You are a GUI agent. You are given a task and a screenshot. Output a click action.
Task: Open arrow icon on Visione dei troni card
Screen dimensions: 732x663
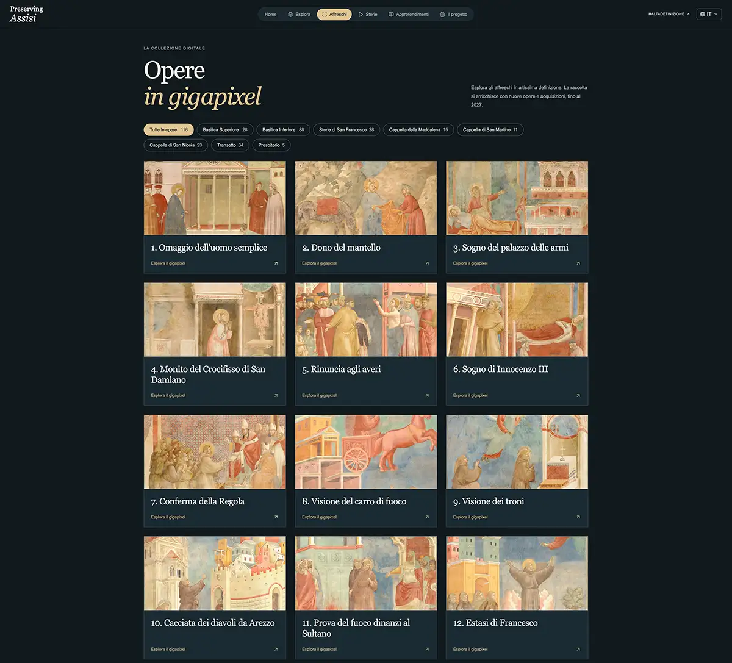[x=578, y=517]
